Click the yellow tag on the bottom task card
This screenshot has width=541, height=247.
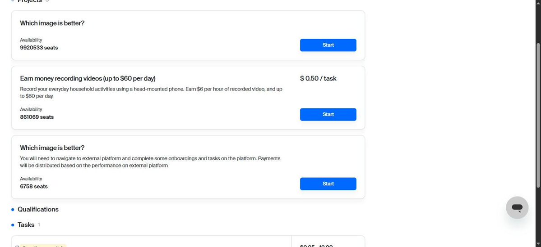point(43,246)
